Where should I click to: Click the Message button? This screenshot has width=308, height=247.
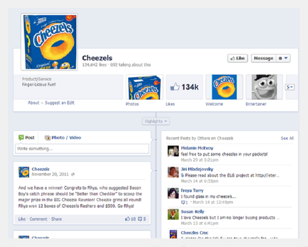click(264, 58)
